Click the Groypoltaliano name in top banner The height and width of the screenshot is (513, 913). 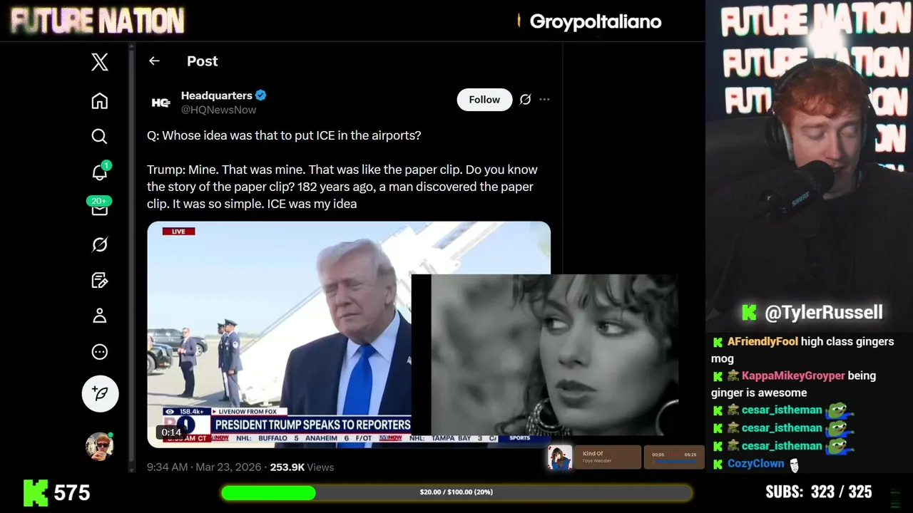tap(596, 21)
